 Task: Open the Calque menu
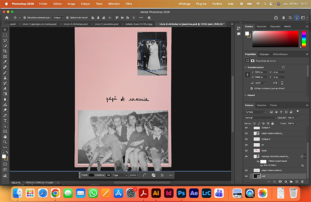point(86,4)
